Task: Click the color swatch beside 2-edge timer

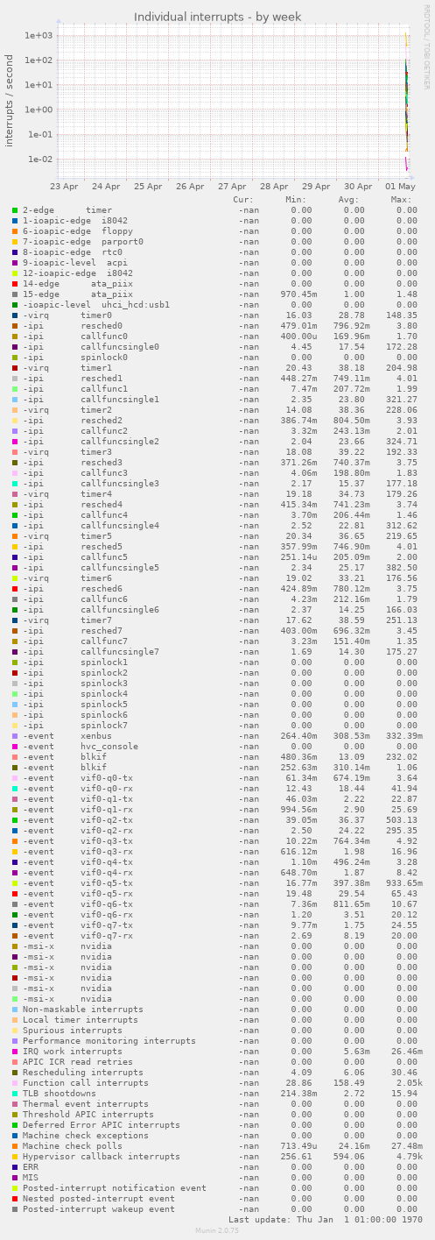Action: click(15, 210)
